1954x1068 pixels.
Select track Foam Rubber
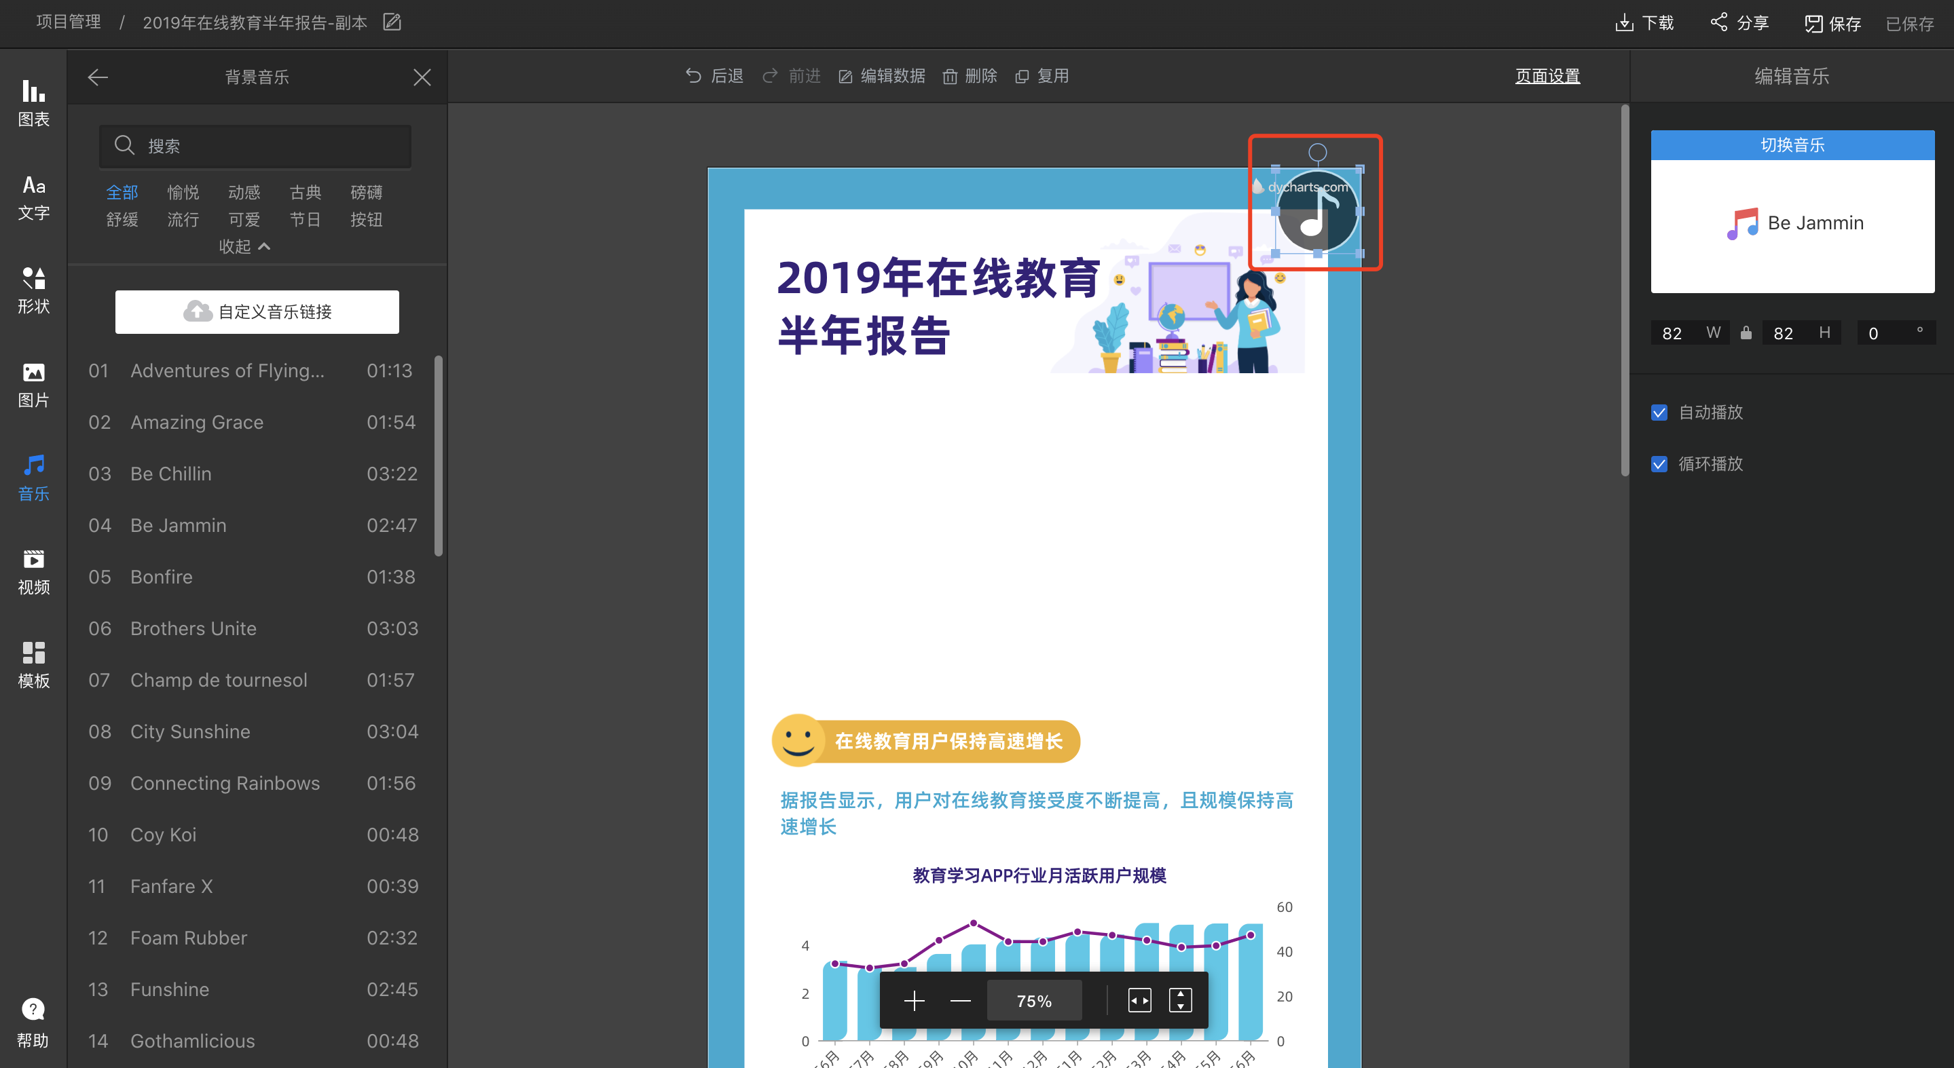coord(253,938)
